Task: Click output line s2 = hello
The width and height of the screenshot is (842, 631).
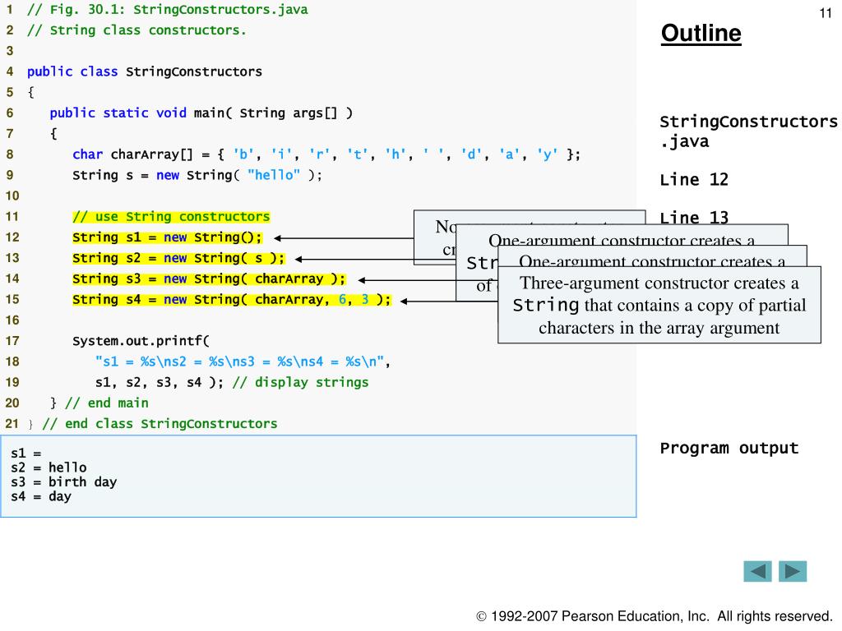Action: coord(49,467)
